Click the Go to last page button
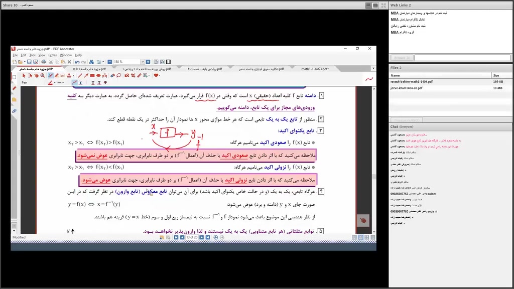Screen dimensions: 514x289 coord(208,237)
